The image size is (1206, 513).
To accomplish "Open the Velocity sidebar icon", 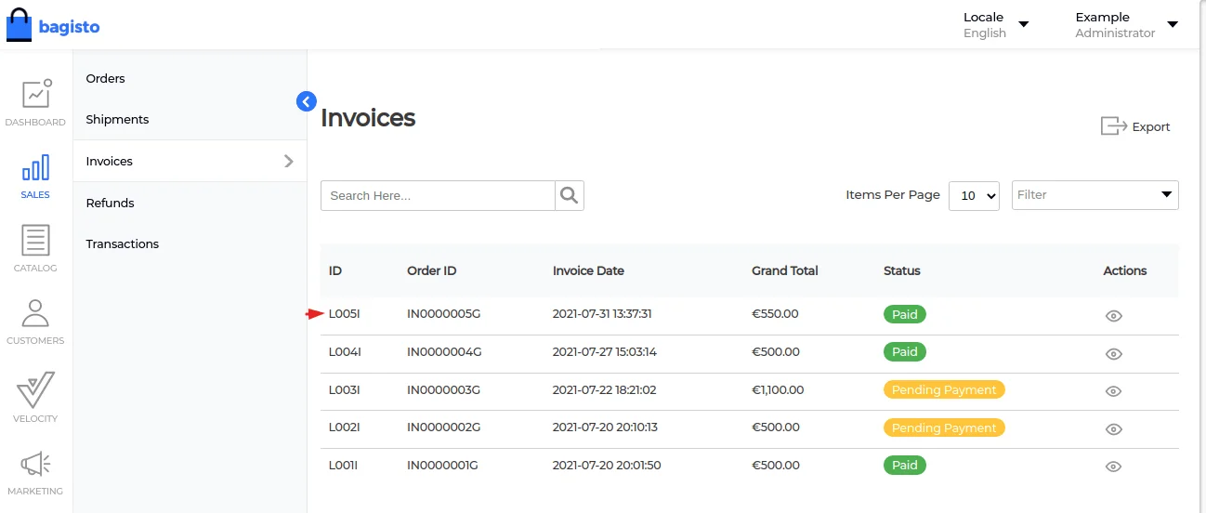I will click(x=35, y=398).
